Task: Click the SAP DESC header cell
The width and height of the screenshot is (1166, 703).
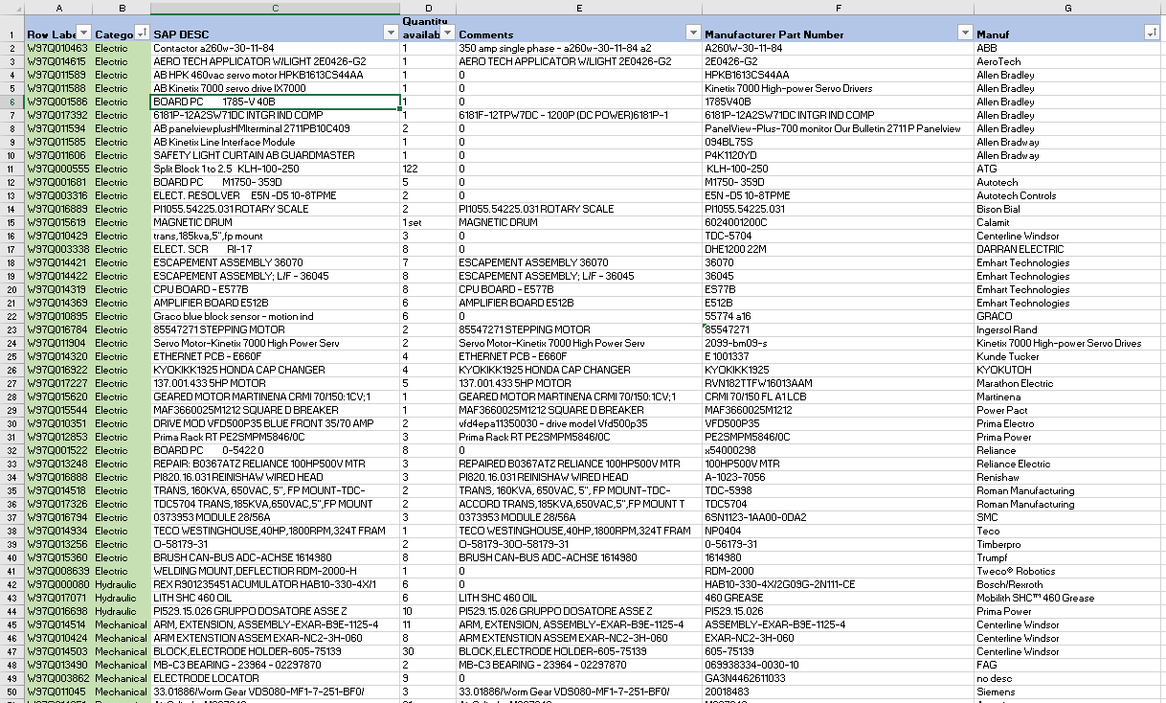Action: click(x=275, y=29)
